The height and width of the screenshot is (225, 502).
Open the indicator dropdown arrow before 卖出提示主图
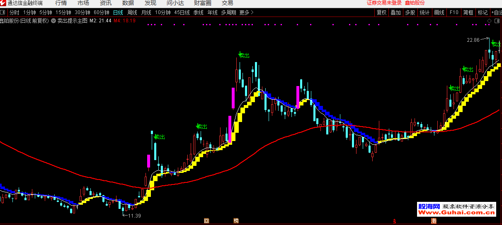53,20
